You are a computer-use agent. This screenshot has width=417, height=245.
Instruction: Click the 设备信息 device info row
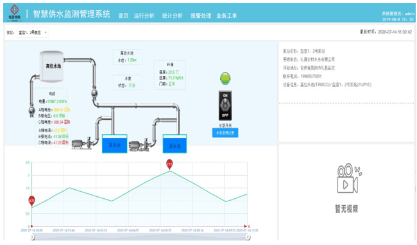coord(327,85)
